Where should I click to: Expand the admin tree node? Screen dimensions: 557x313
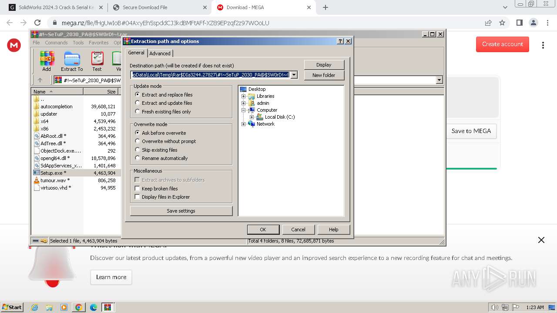[x=244, y=103]
